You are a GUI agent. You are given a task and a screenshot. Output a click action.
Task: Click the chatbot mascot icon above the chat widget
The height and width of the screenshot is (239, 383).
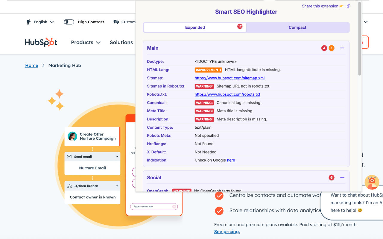(372, 182)
